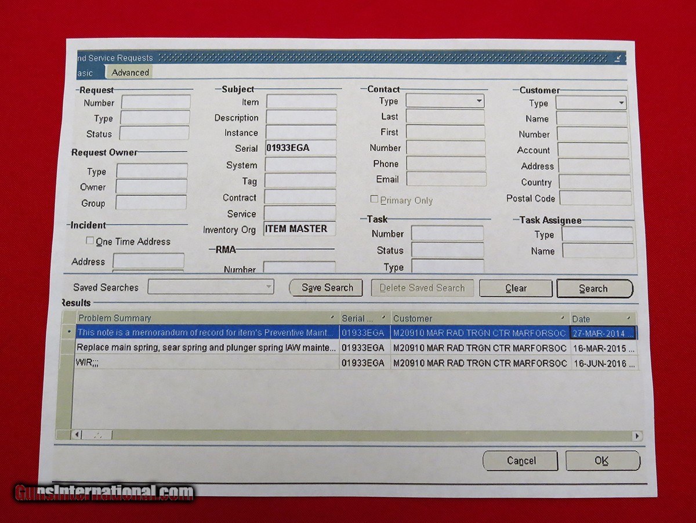Click the Subject System input field

pyautogui.click(x=300, y=165)
